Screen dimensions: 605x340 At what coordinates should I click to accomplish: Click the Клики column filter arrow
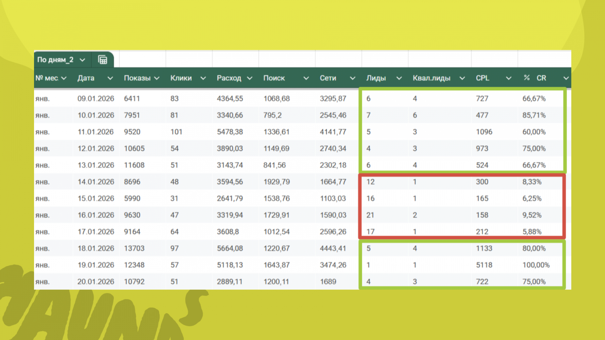point(203,78)
